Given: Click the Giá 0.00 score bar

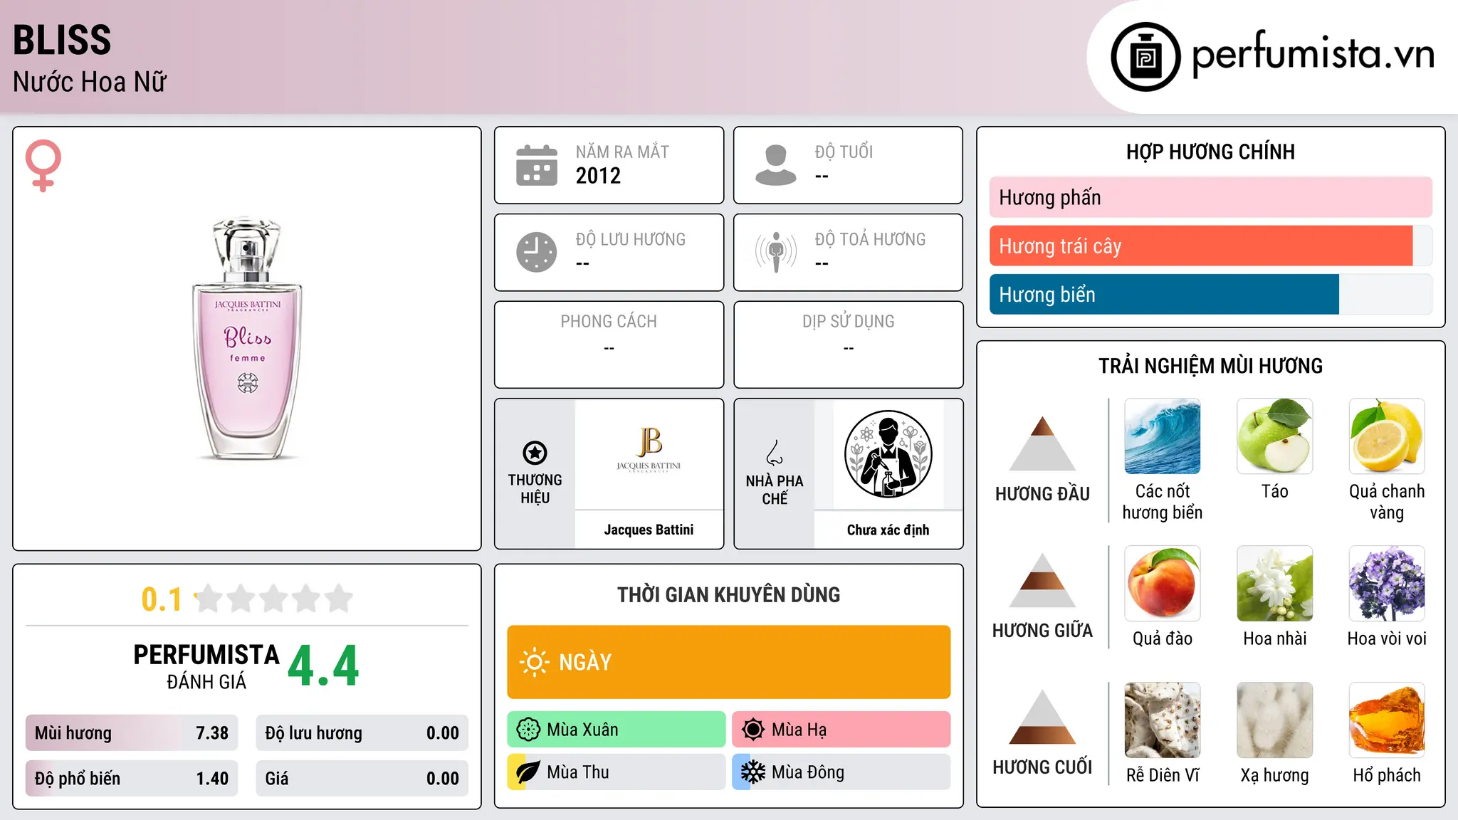Looking at the screenshot, I should tap(362, 779).
